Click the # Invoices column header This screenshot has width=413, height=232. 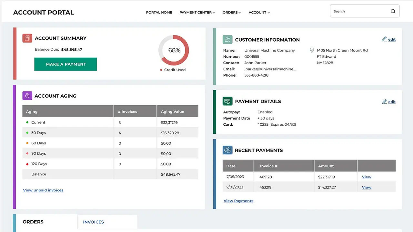(x=135, y=111)
